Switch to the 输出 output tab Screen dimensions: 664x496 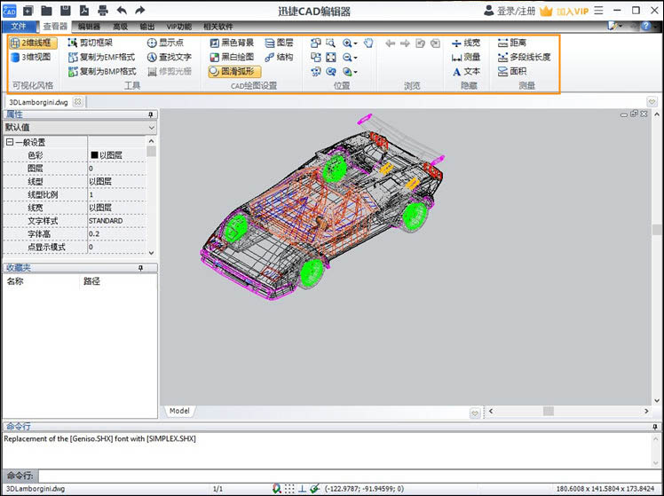(147, 27)
